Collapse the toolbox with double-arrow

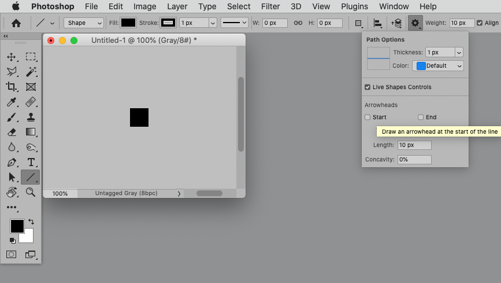5,36
